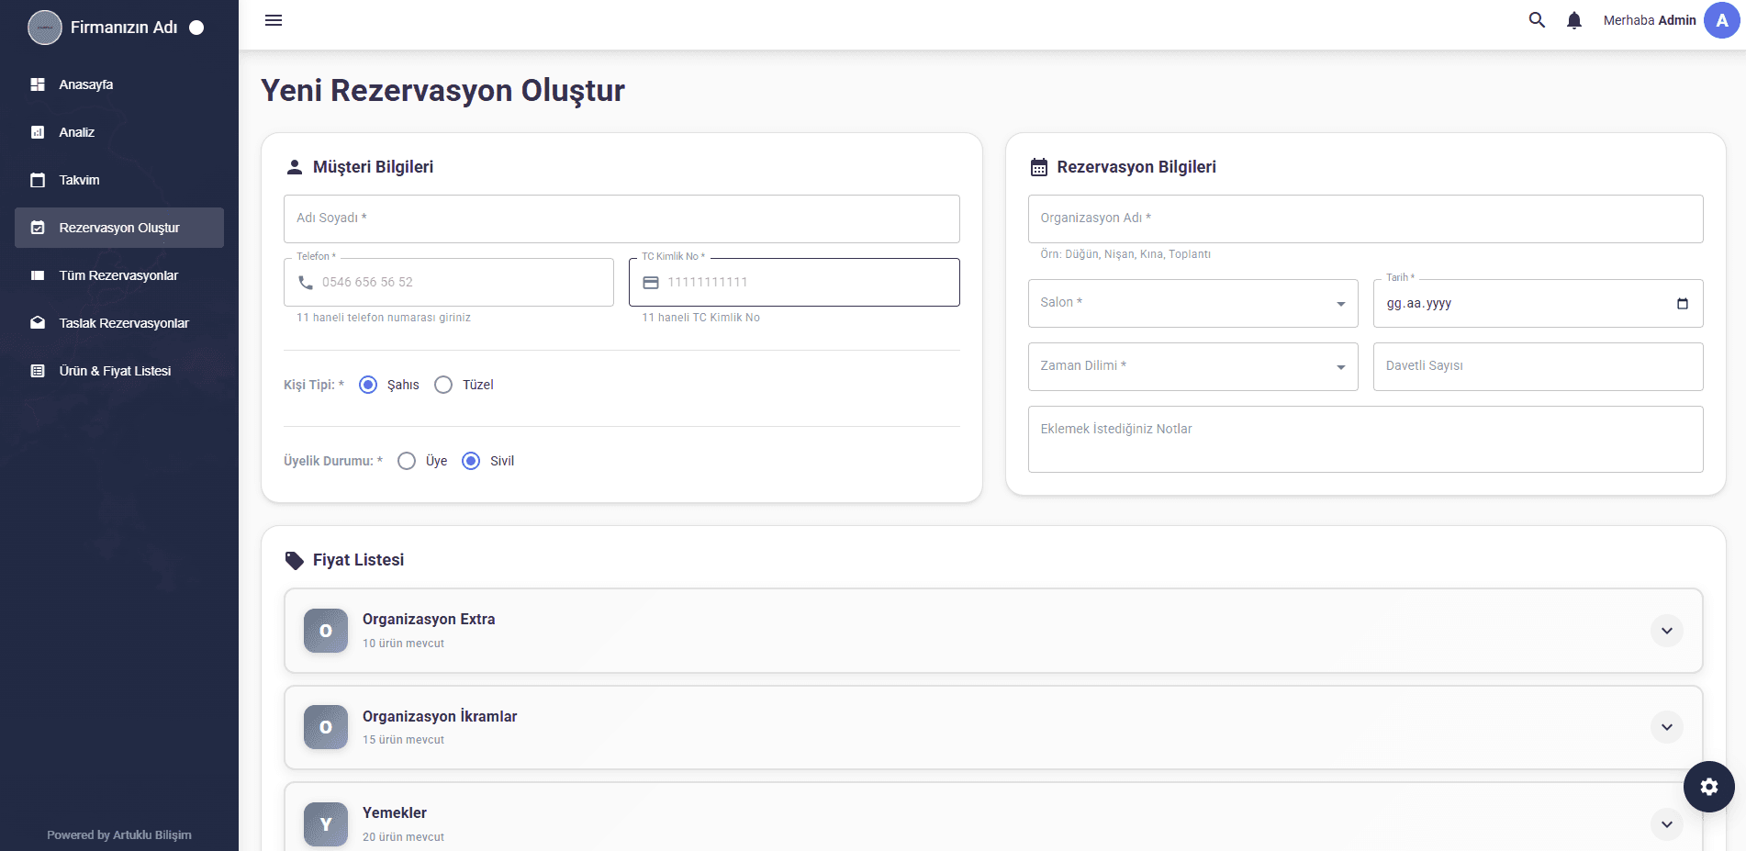This screenshot has width=1746, height=851.
Task: Open the Tarih date picker
Action: click(1684, 303)
